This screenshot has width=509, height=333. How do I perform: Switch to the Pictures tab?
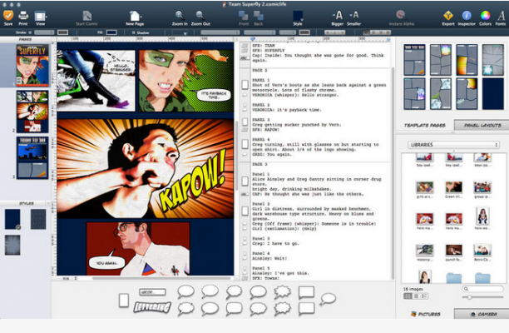[x=426, y=314]
